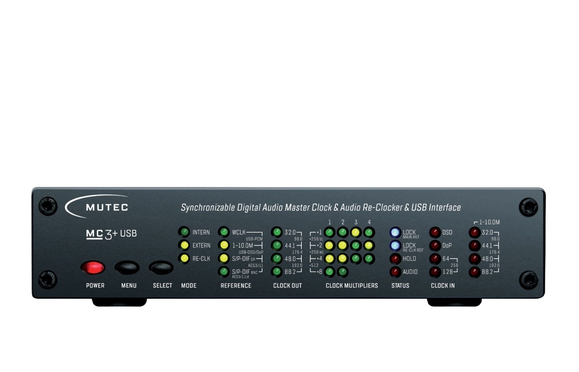Click the Clock Out 32.0 LED
This screenshot has height=372, width=579.
click(x=277, y=232)
